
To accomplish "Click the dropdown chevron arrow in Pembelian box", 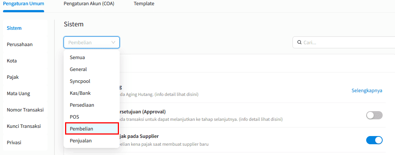I will tap(113, 42).
